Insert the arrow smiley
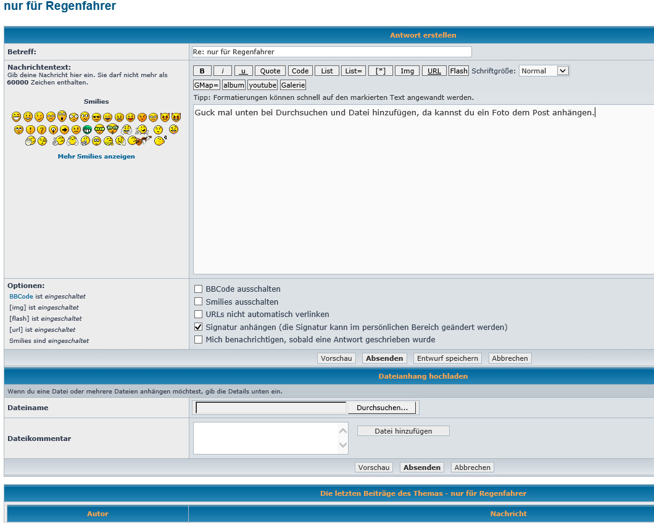Screen dimensions: 654x523 tap(64, 130)
